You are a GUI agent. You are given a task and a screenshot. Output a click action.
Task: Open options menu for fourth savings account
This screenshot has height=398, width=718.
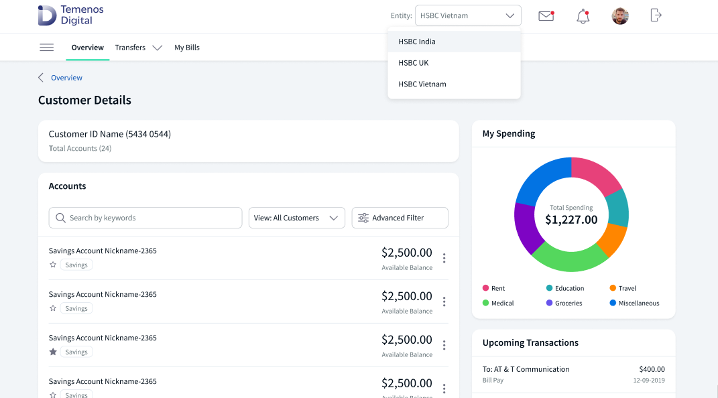(x=444, y=389)
